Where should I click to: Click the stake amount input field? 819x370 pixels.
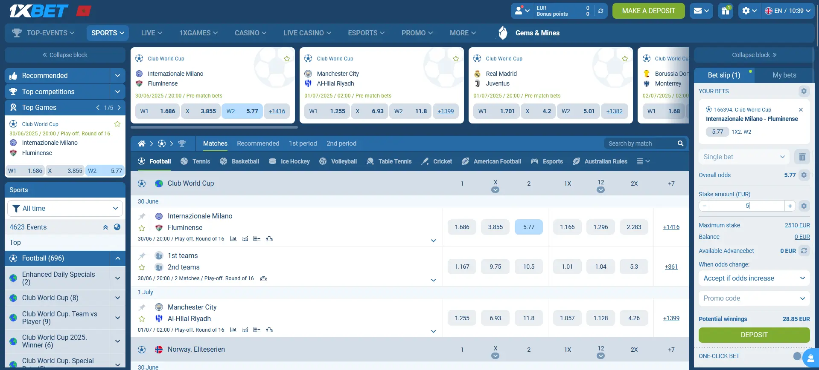[x=747, y=206]
